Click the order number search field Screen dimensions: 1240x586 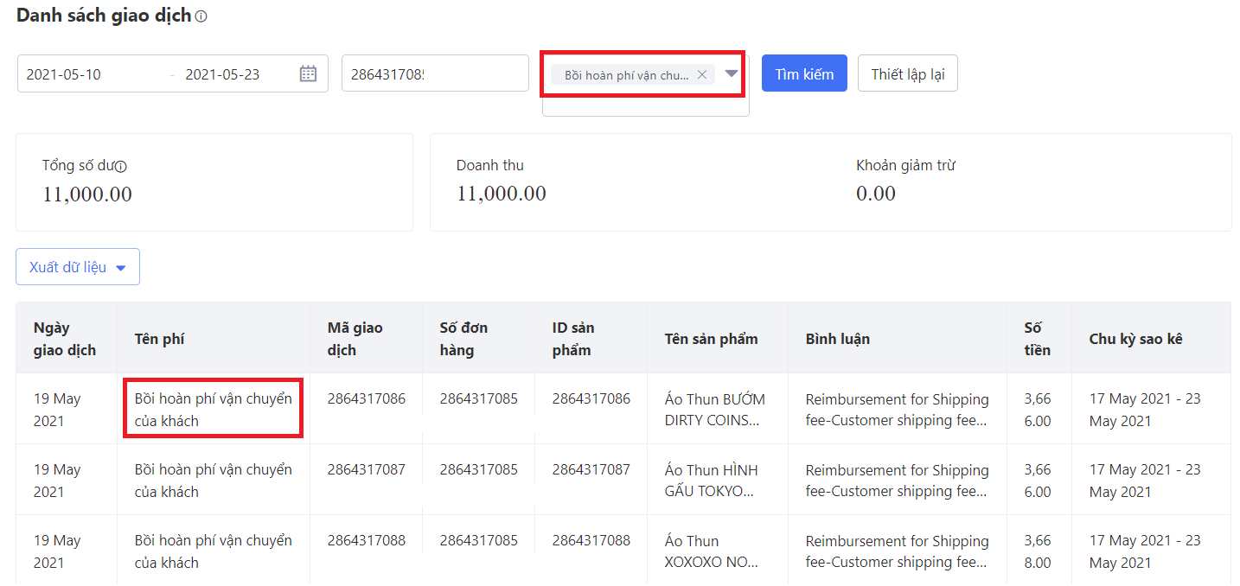[x=434, y=73]
